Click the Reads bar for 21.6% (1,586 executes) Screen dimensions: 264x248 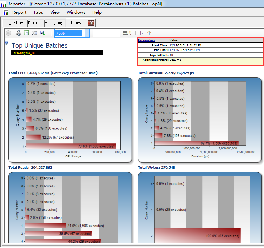45,226
